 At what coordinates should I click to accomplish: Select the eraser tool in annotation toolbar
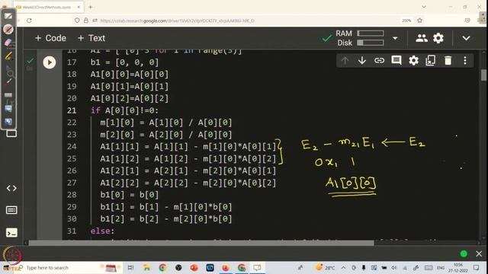click(x=8, y=43)
